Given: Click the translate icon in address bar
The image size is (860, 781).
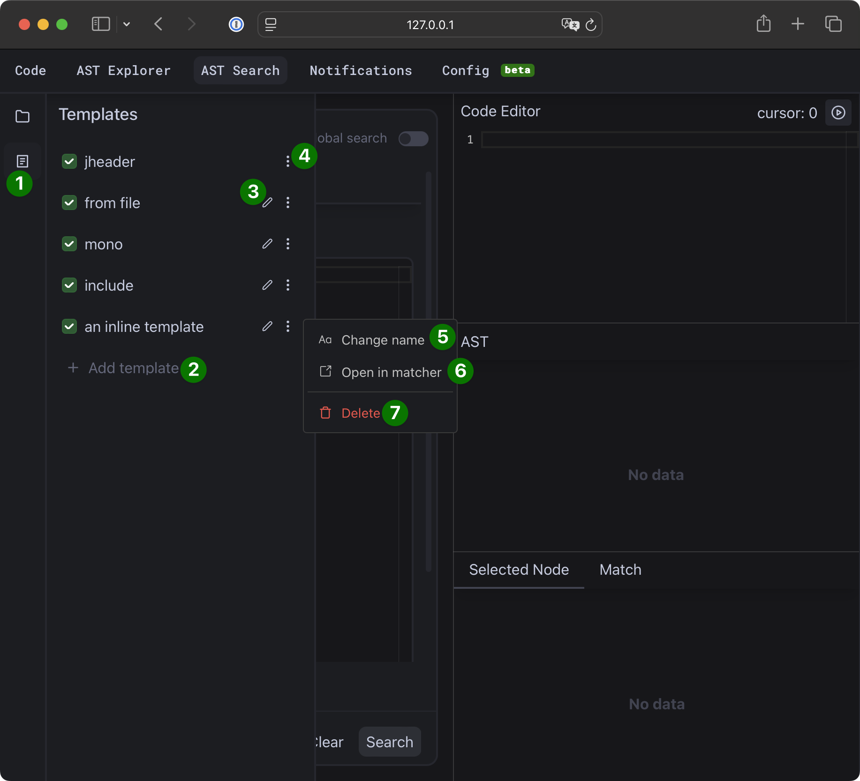Looking at the screenshot, I should point(571,24).
